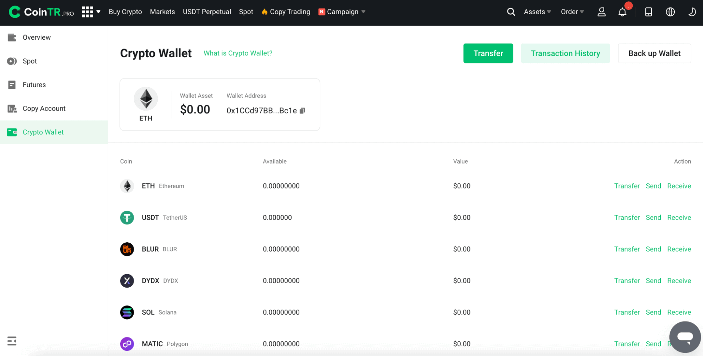
Task: Open the notifications bell
Action: [622, 12]
